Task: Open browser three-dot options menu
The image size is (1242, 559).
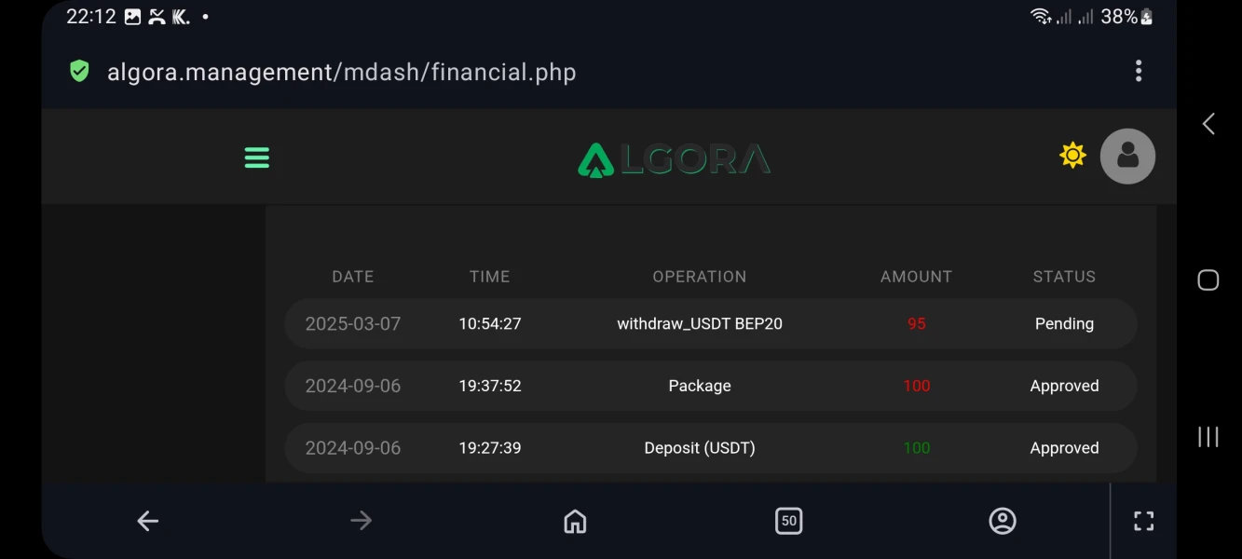Action: click(1139, 72)
